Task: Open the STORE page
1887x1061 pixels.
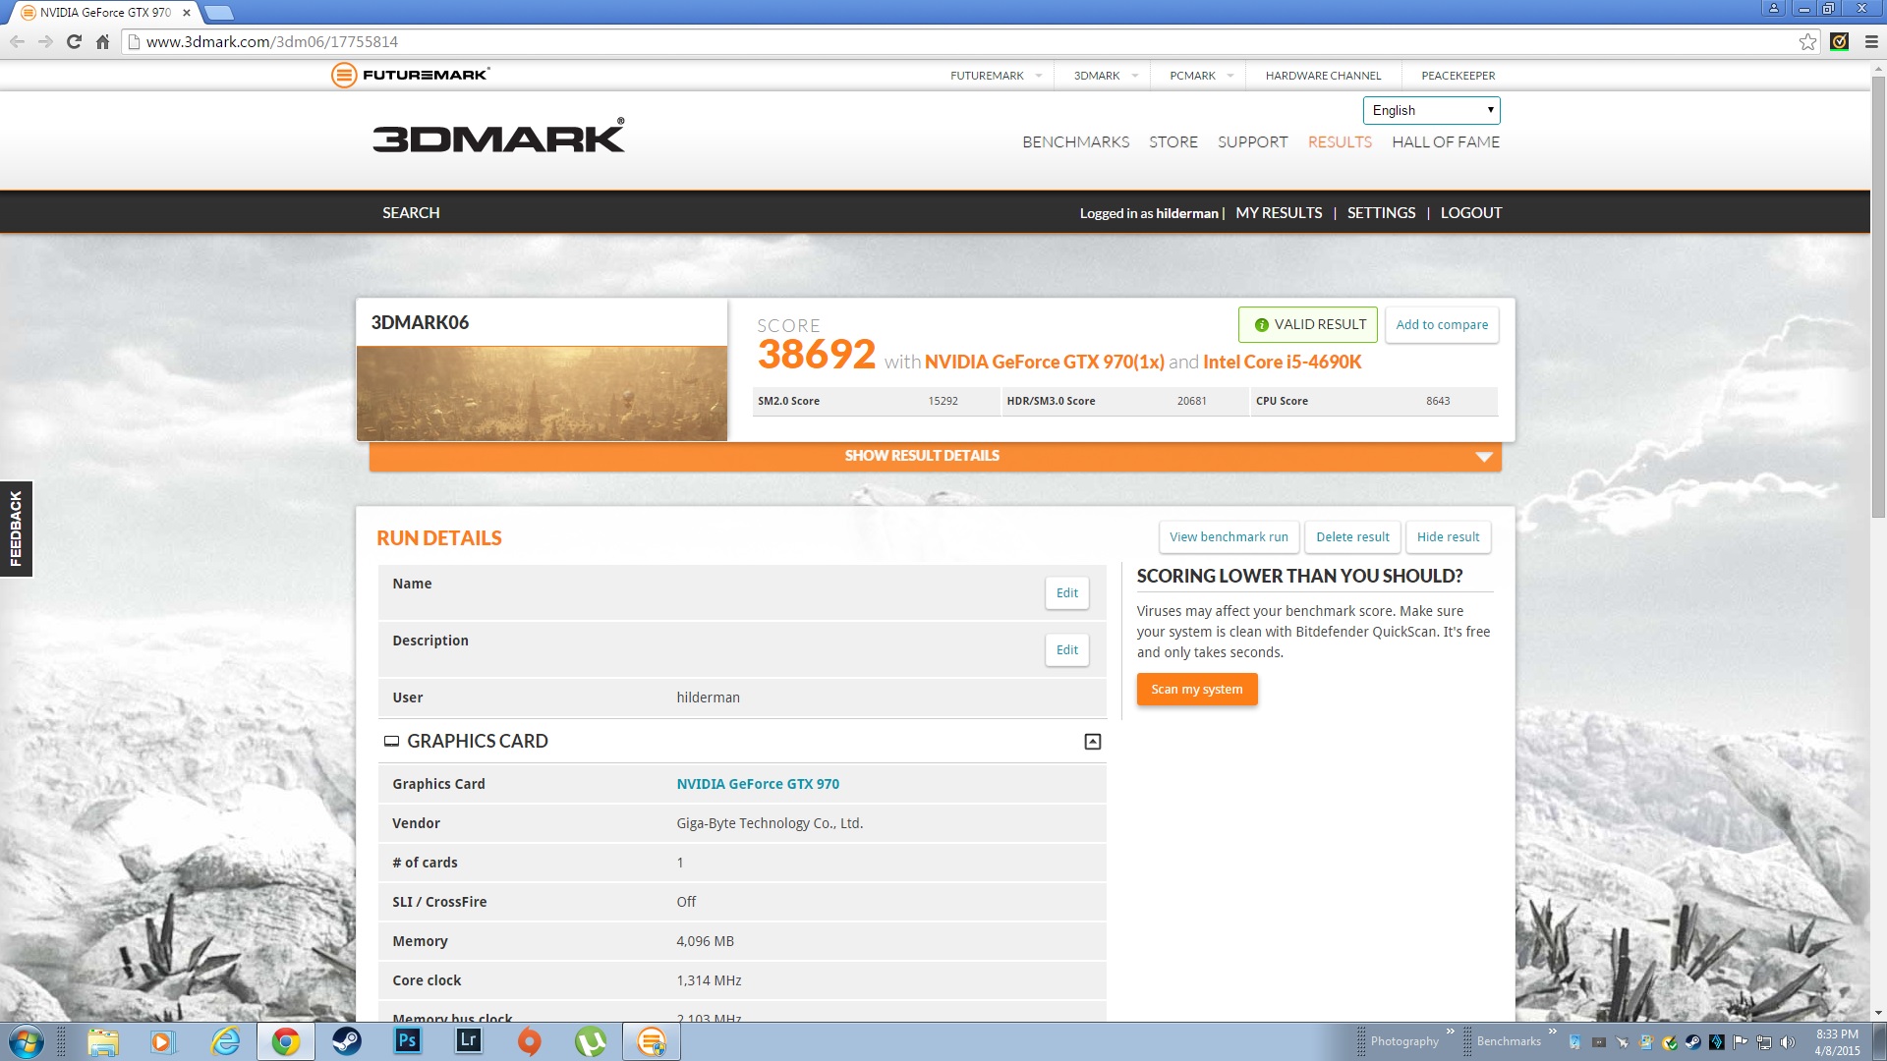Action: click(x=1173, y=142)
